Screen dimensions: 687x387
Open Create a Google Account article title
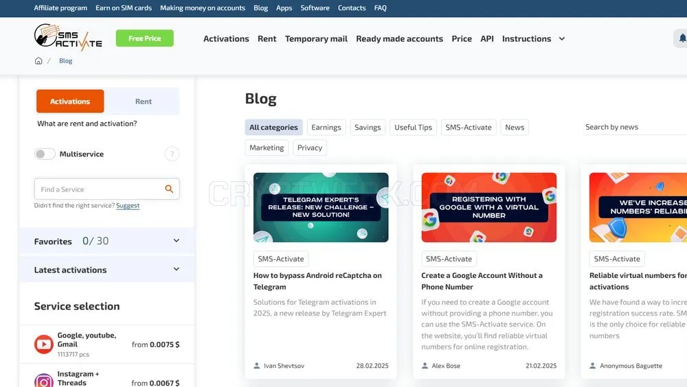point(482,281)
